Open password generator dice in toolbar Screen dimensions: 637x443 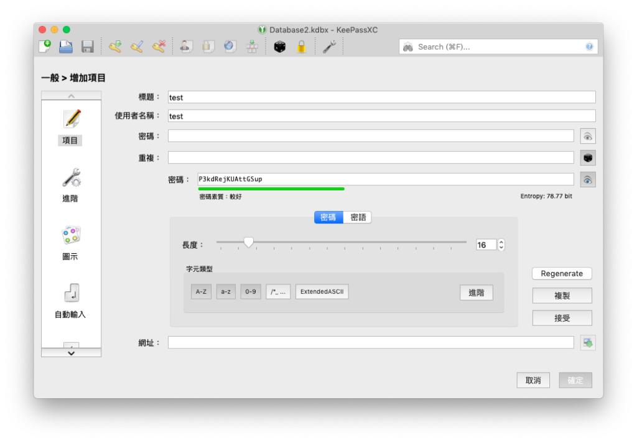coord(279,47)
